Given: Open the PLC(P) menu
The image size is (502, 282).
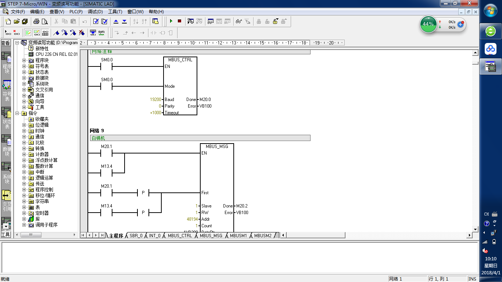Looking at the screenshot, I should [76, 12].
